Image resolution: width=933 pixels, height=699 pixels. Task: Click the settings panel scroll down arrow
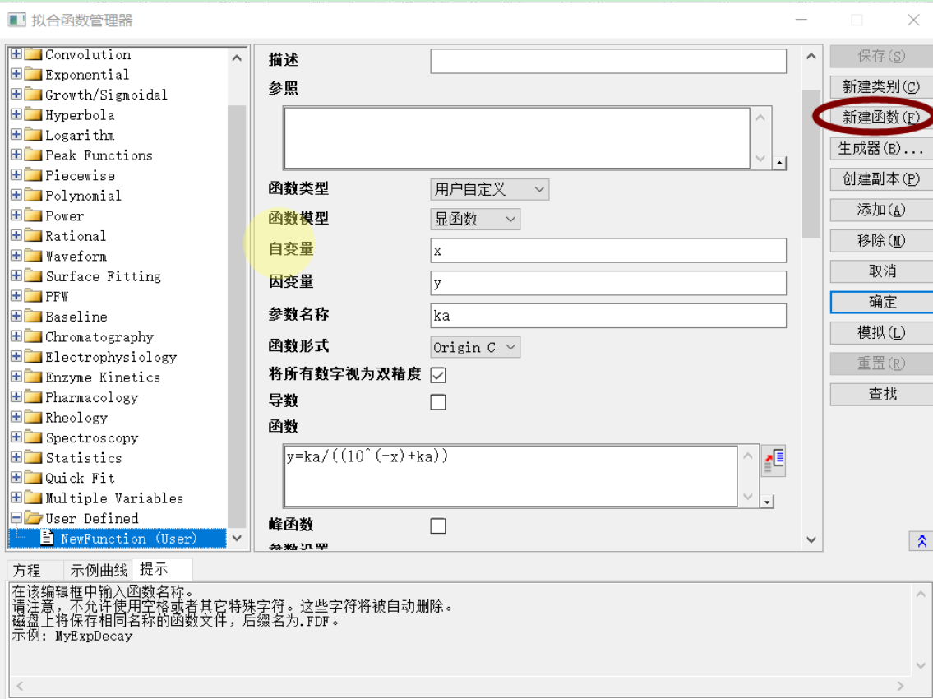[811, 539]
